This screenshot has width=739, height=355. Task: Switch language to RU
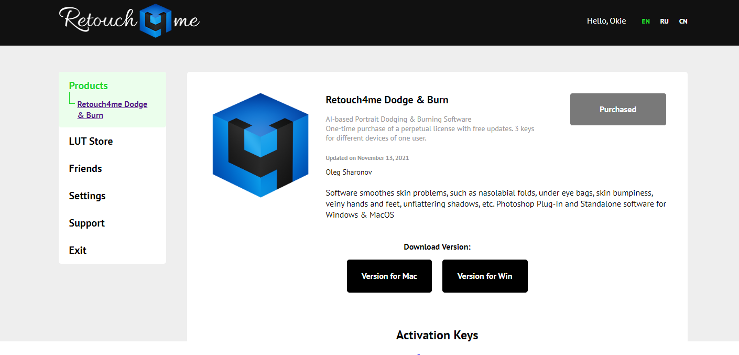tap(664, 21)
